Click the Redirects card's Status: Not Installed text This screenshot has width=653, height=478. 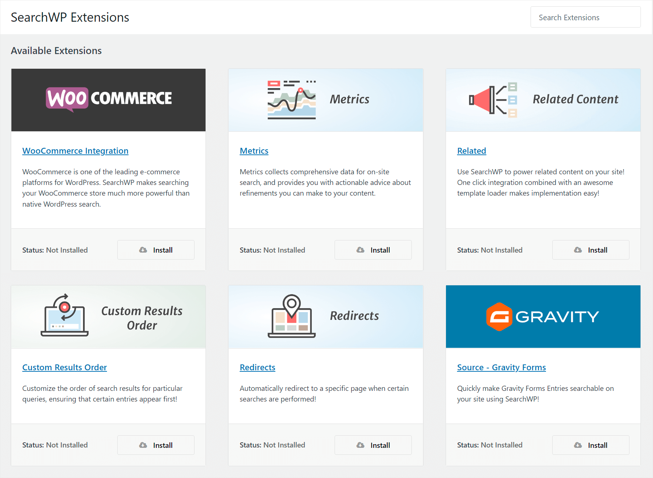tap(272, 445)
